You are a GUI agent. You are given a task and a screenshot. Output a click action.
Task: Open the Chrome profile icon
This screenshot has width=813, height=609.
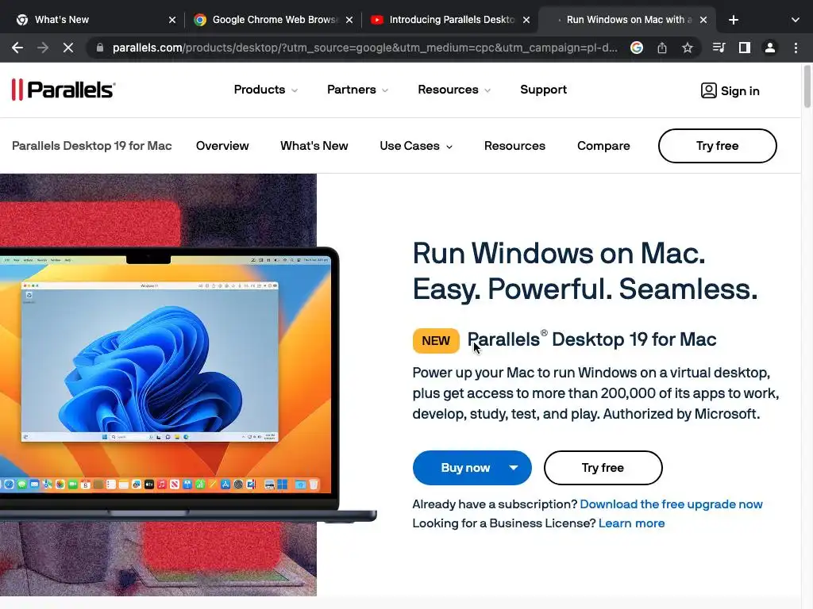point(770,48)
